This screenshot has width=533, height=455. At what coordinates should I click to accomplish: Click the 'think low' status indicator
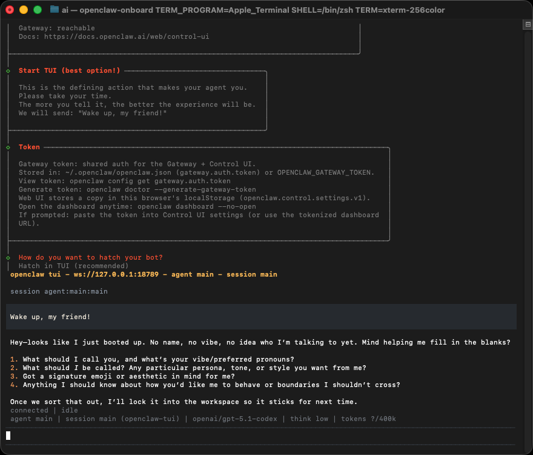click(313, 419)
